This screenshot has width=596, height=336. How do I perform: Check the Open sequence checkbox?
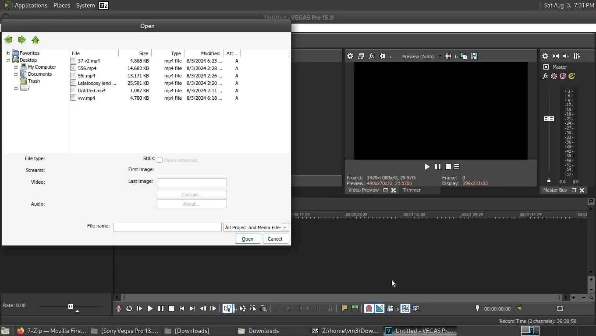[160, 160]
